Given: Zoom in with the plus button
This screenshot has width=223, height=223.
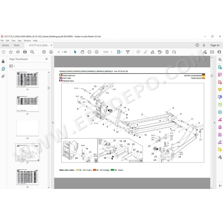Looking at the screenshot, I should (97, 52).
